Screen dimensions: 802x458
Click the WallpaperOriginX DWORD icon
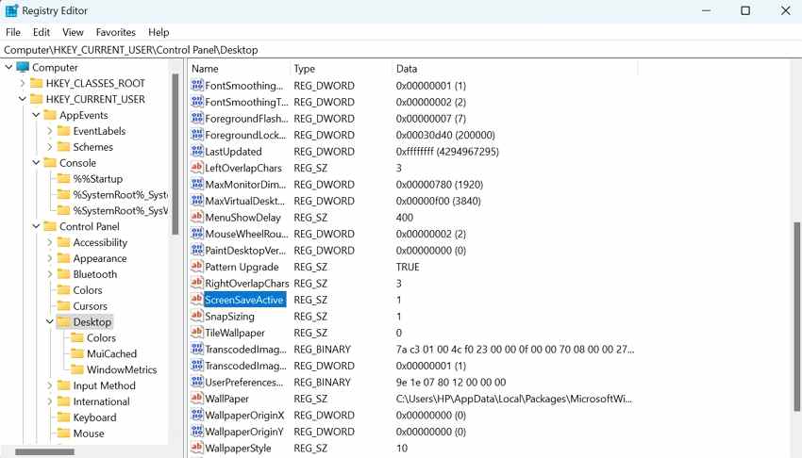coord(197,415)
